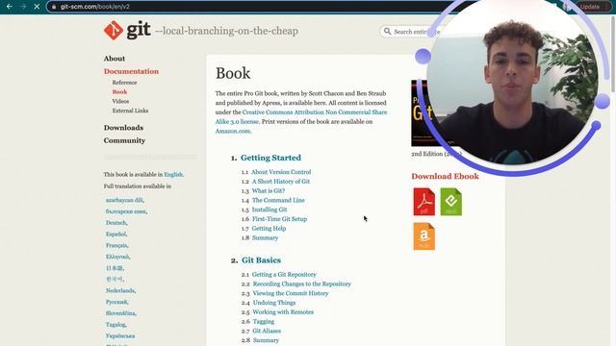The height and width of the screenshot is (346, 616).
Task: Open About Version Control section
Action: 281,172
